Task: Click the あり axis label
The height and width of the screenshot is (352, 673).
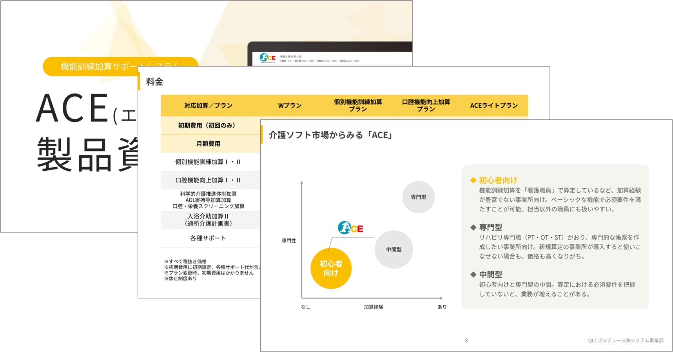Action: coord(442,307)
